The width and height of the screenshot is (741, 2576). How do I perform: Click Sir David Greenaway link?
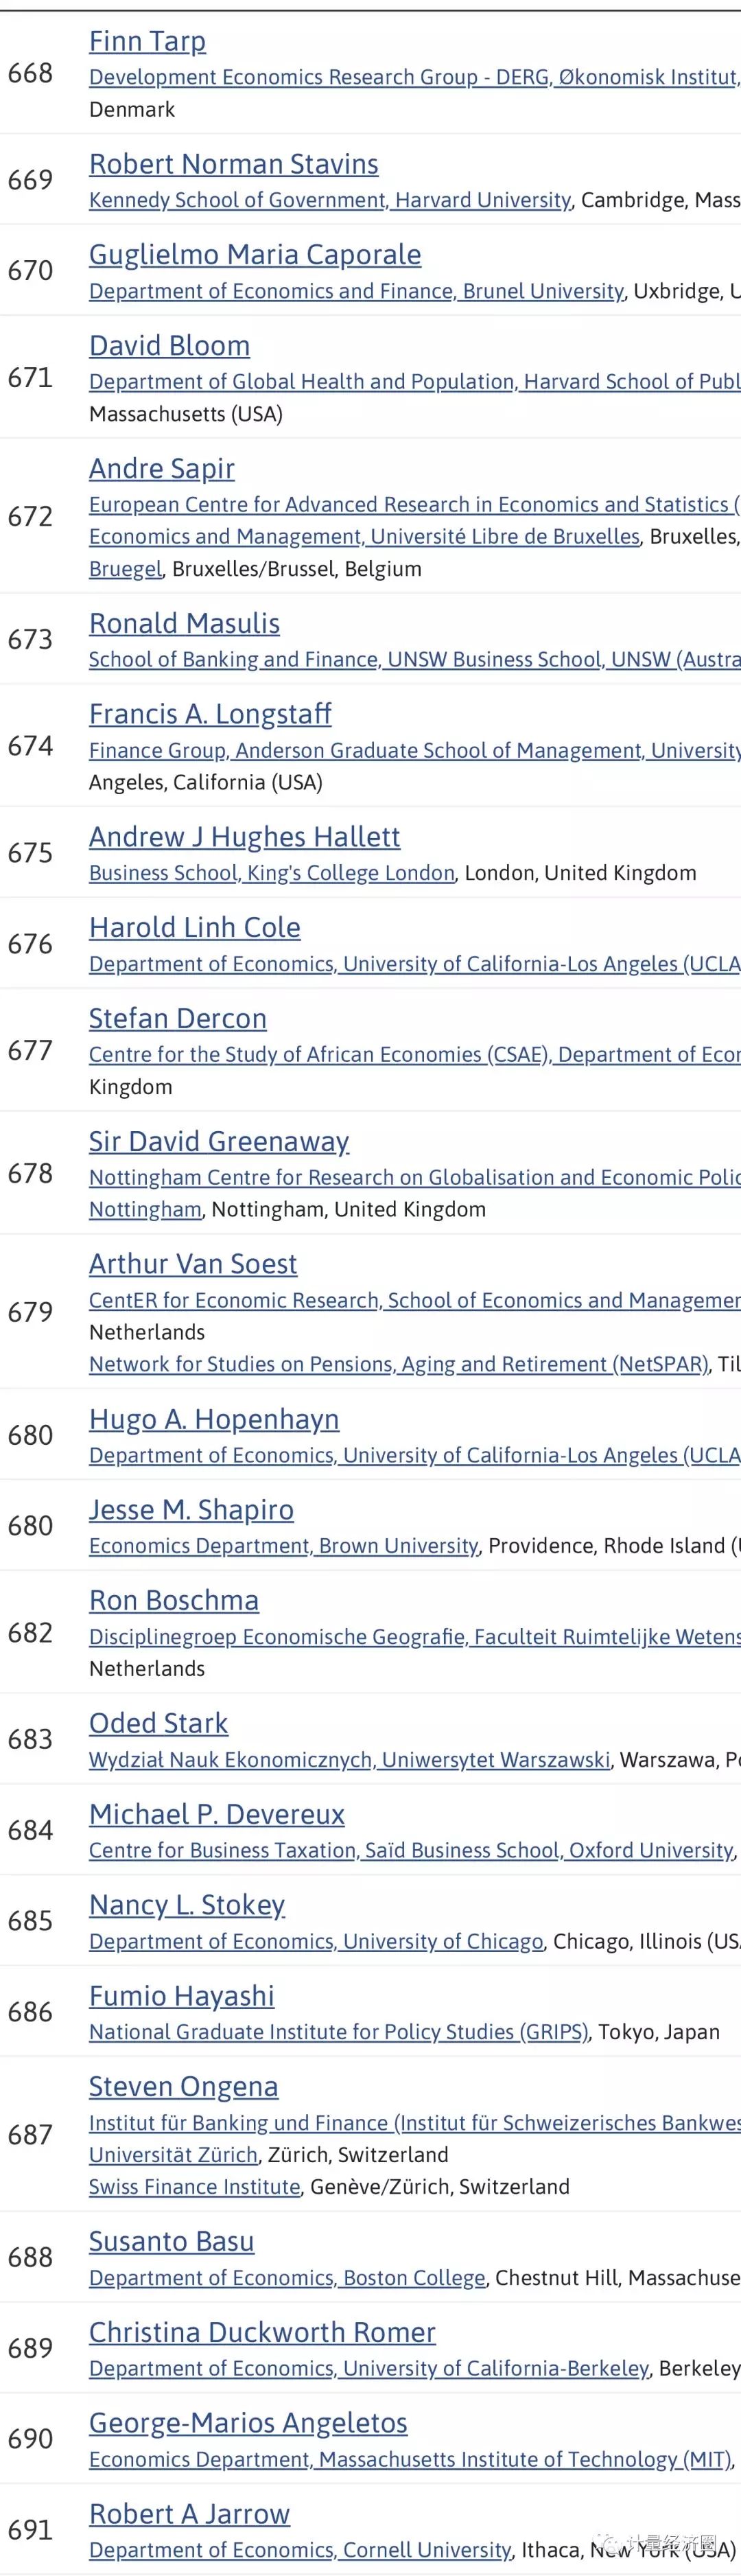(x=219, y=1142)
